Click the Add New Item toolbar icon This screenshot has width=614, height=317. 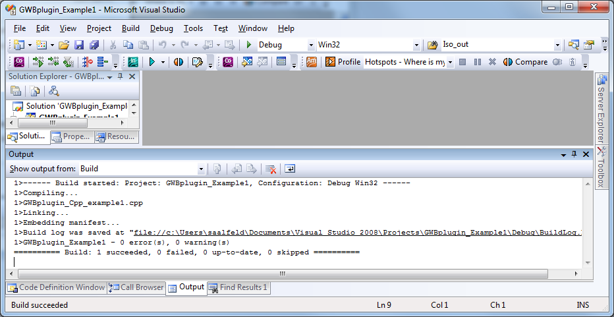tap(41, 45)
